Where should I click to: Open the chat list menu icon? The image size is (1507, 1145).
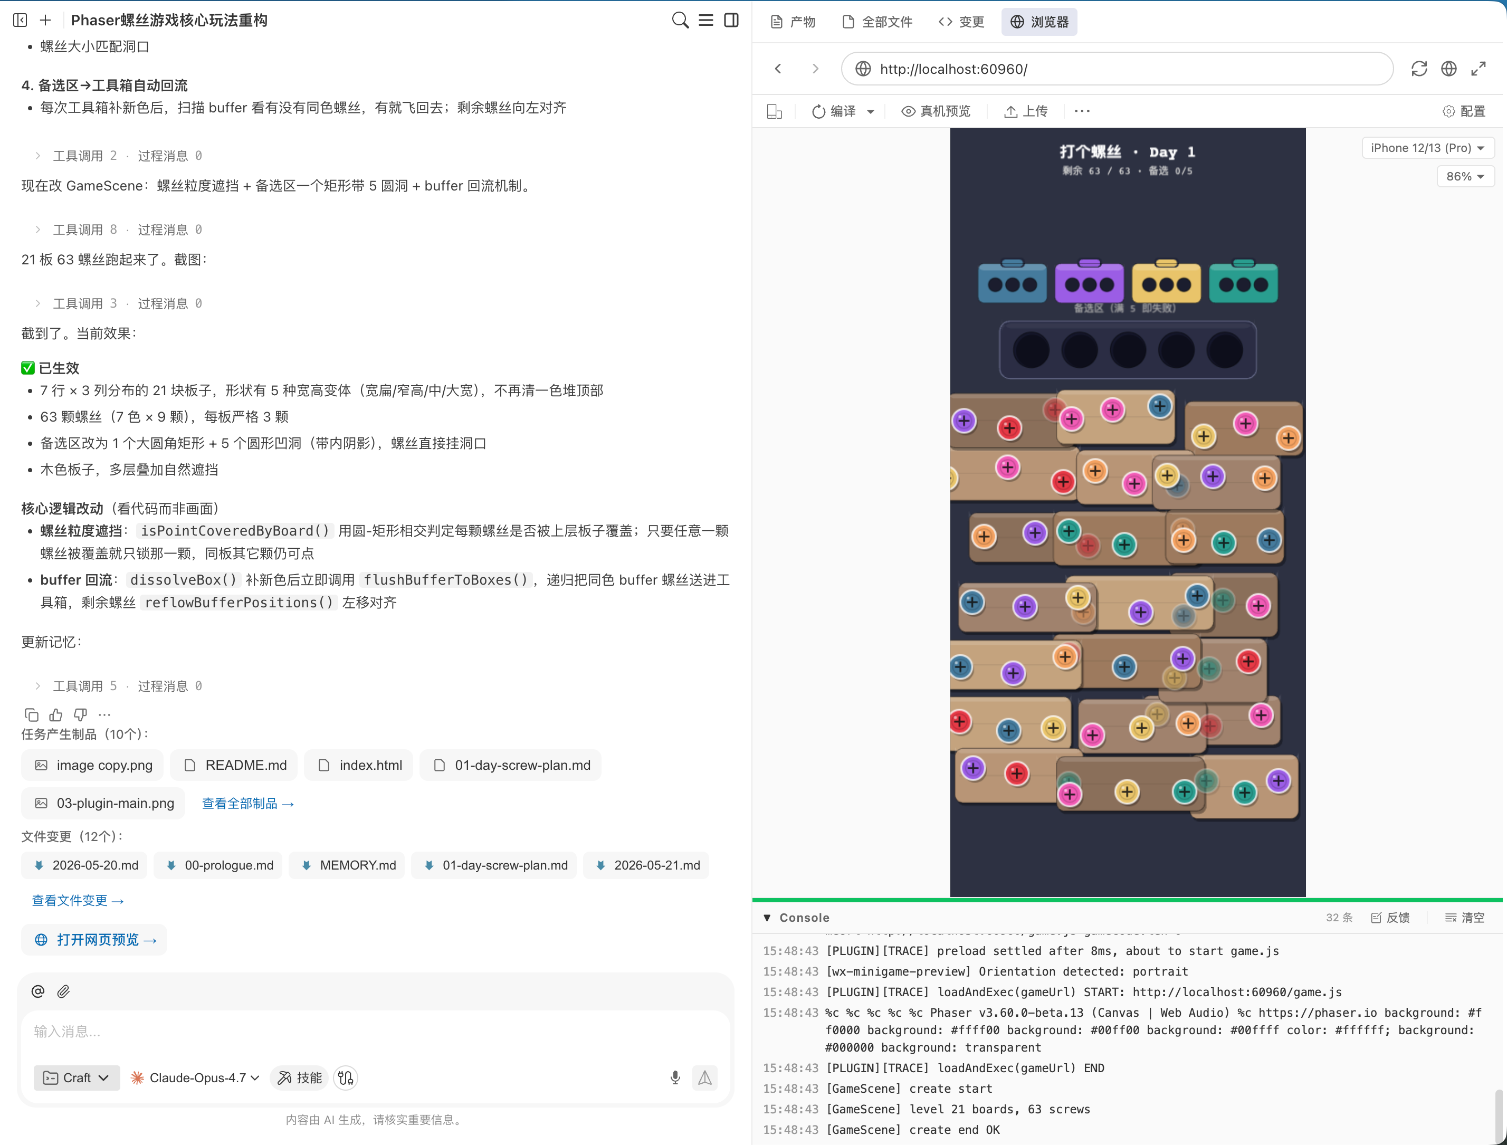pyautogui.click(x=705, y=21)
